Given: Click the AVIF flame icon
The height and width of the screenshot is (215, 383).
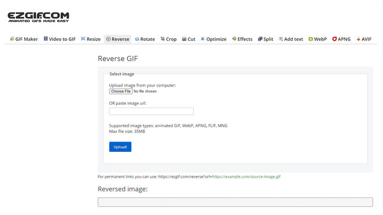Looking at the screenshot, I should [x=358, y=39].
